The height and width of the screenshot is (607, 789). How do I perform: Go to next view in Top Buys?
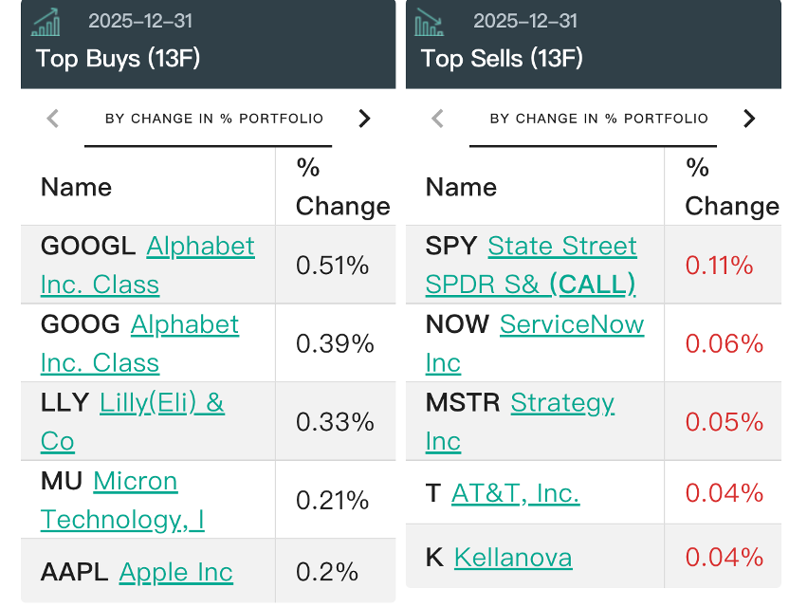364,119
